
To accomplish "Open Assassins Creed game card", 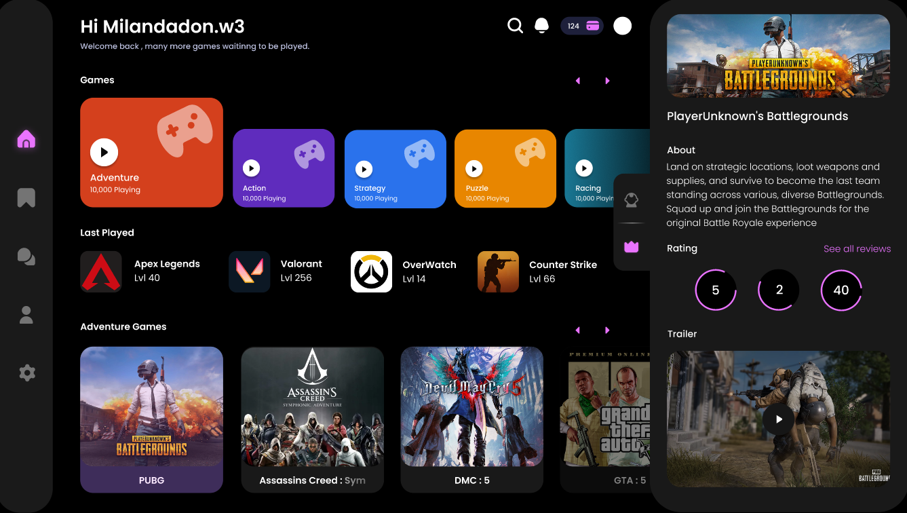I will coord(312,419).
